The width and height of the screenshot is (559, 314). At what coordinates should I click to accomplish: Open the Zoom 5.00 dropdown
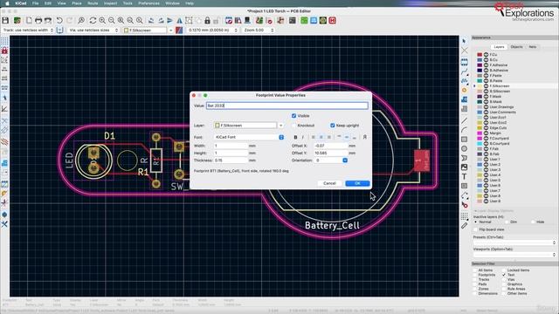click(x=259, y=31)
